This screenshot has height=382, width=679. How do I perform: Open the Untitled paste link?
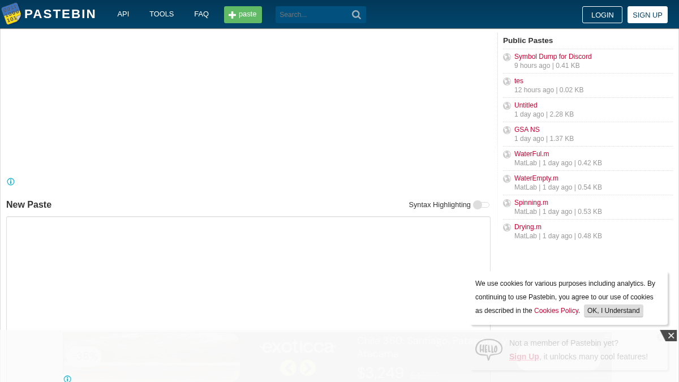[x=526, y=105]
